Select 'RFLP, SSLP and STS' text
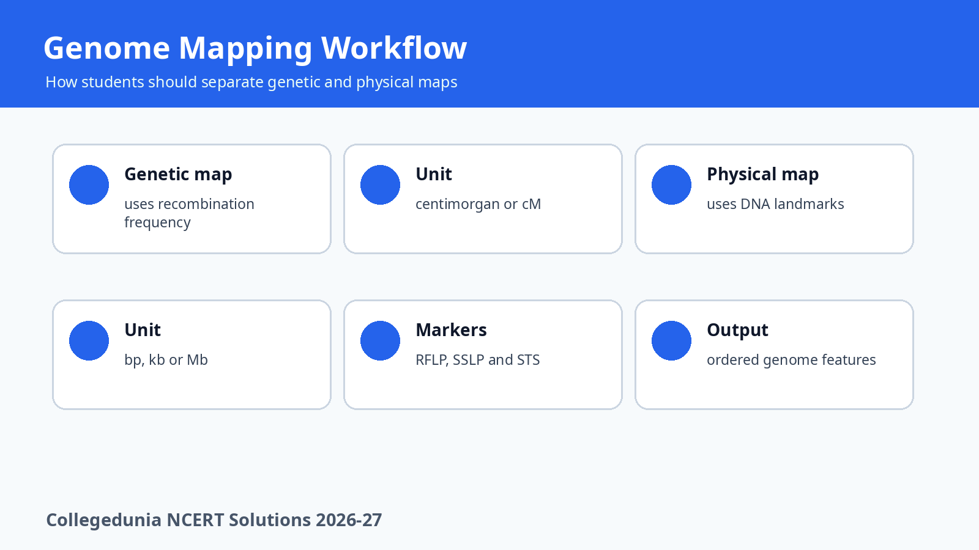 pyautogui.click(x=477, y=360)
